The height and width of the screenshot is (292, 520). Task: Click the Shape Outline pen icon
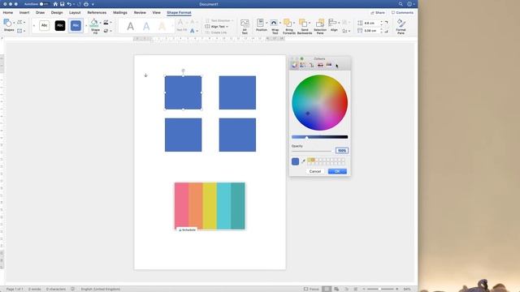click(106, 22)
